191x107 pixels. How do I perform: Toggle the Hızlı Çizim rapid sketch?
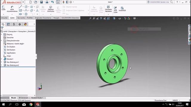tap(115, 10)
